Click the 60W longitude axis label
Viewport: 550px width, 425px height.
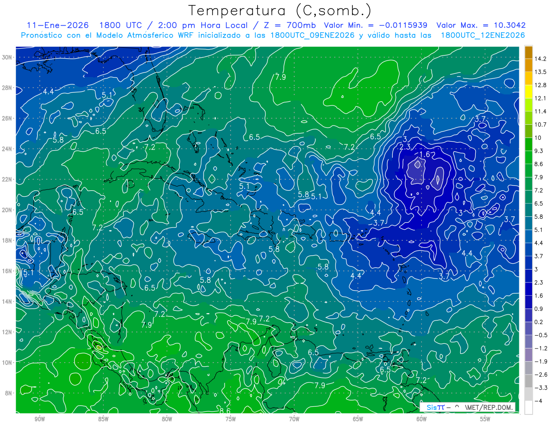[422, 419]
